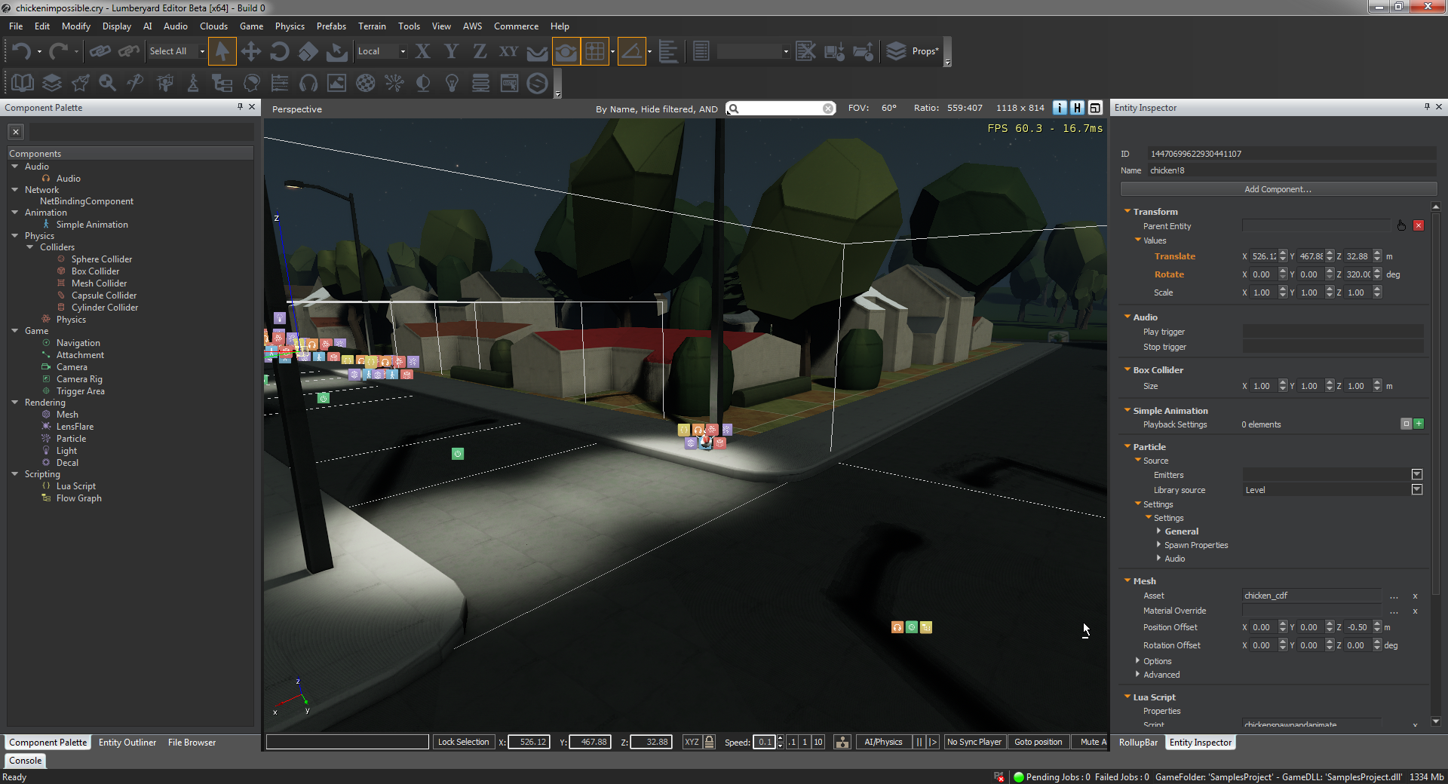Activate the Select object arrow tool
Image resolution: width=1448 pixels, height=784 pixels.
coord(222,51)
